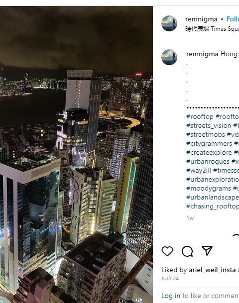Screen dimensions: 239x303
Task: Like the post with the heart icon
Action: (x=167, y=251)
